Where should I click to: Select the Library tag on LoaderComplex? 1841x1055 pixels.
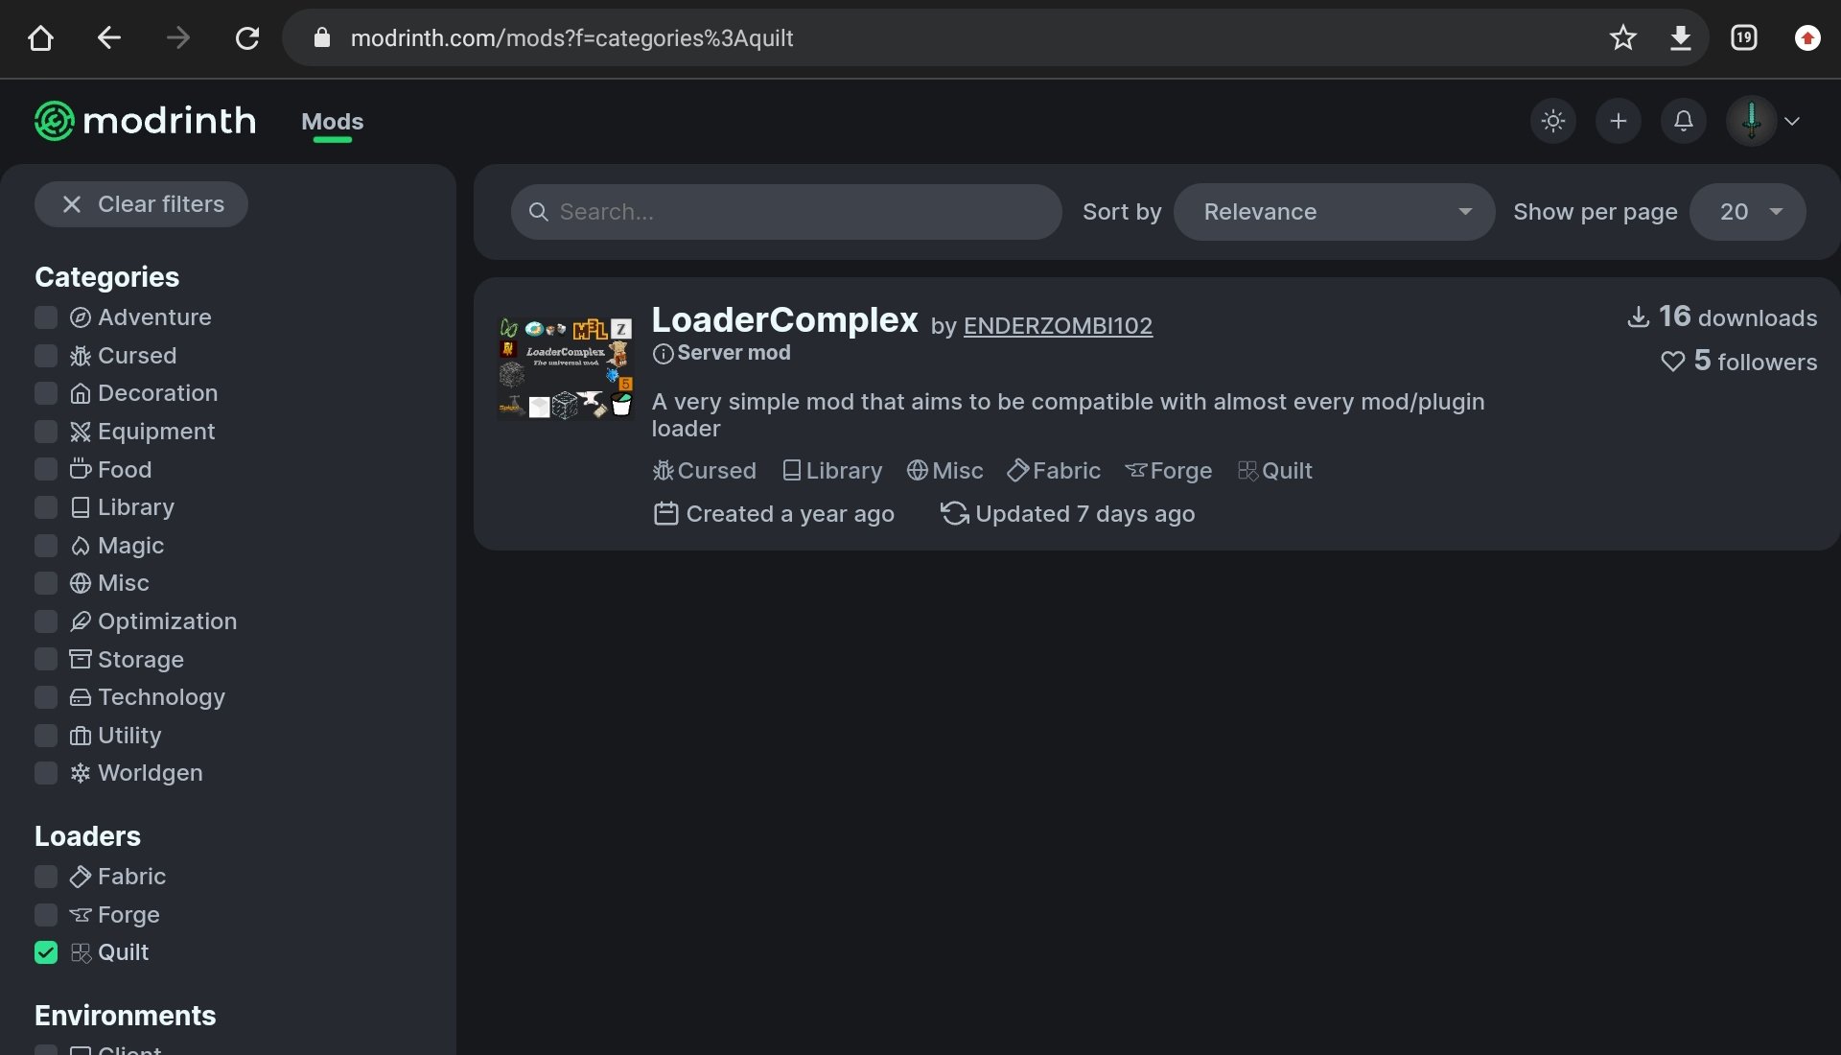click(832, 471)
